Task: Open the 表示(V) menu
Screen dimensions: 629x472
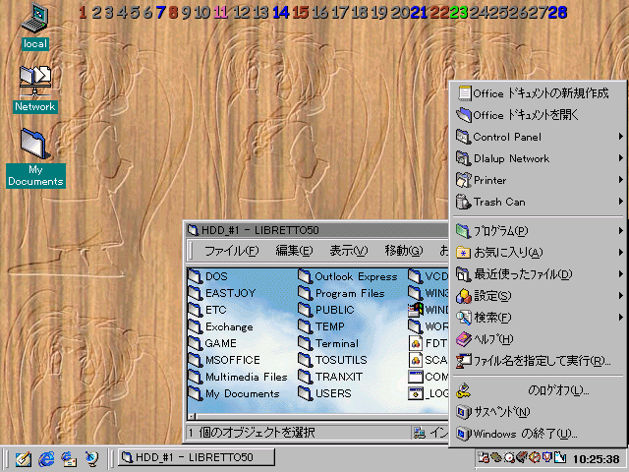Action: pyautogui.click(x=348, y=251)
